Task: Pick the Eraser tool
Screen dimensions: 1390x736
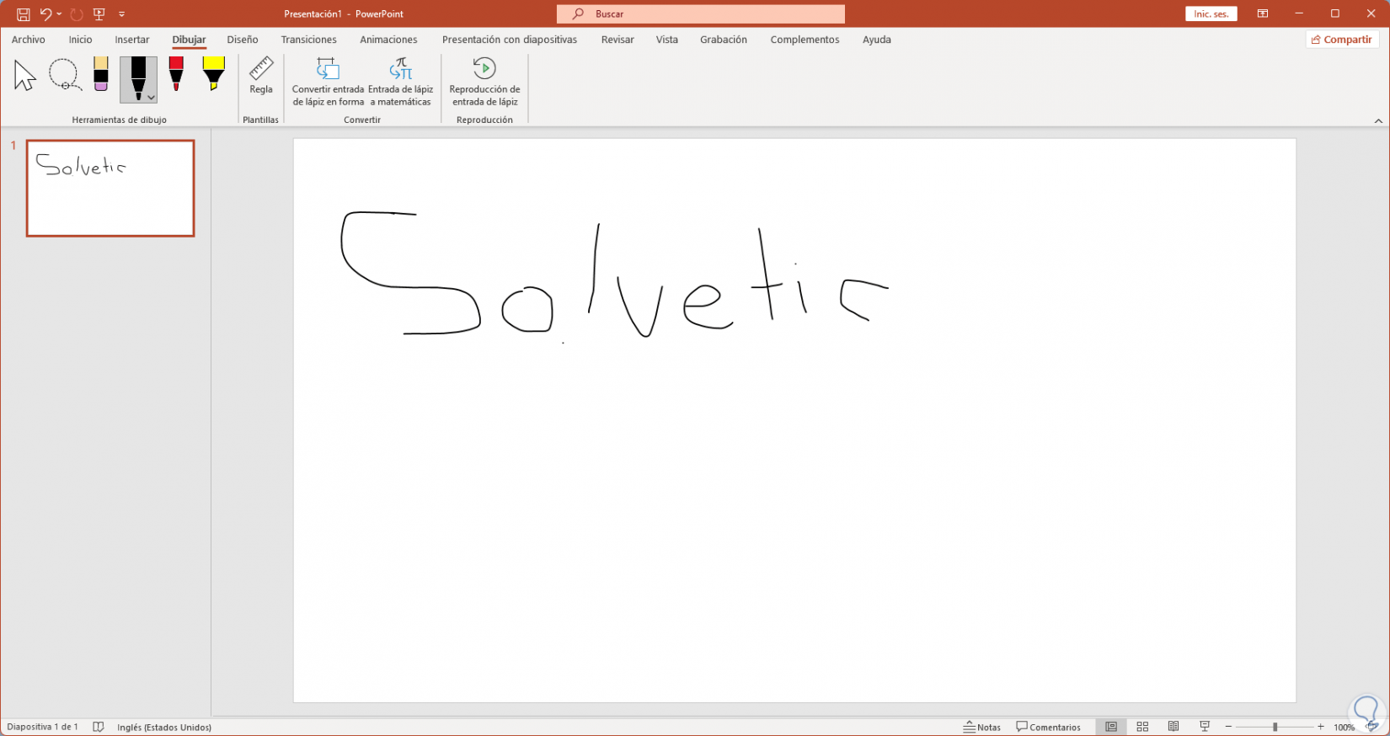Action: 101,74
